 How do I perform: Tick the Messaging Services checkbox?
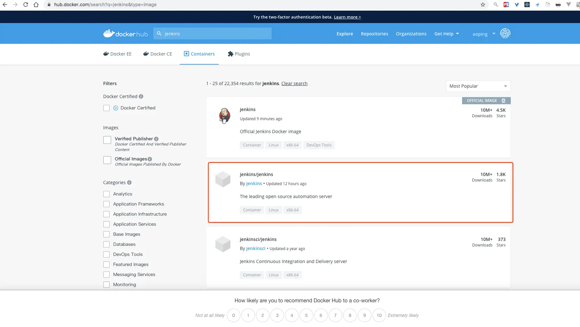(106, 274)
